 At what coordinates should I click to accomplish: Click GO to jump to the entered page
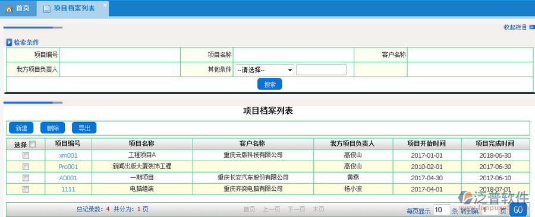click(518, 210)
